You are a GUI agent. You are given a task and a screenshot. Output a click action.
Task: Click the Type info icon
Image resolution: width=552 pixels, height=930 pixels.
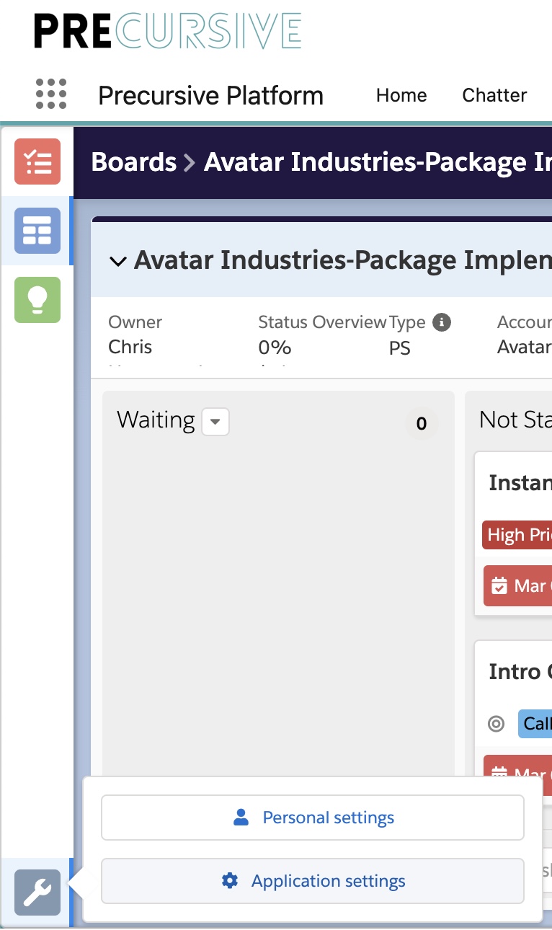pos(441,322)
